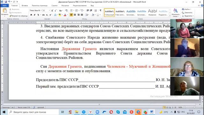Apply the Название (Title) style
Viewport: 204px width, 115px height.
(152, 13)
